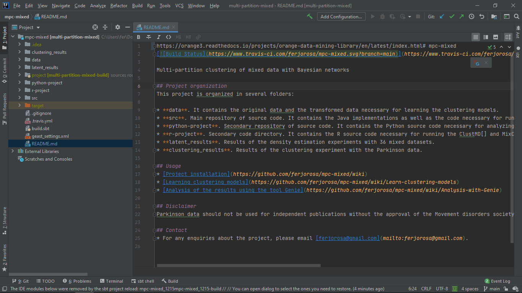The height and width of the screenshot is (293, 522).
Task: Click the tool windows toggle icon bottom-left corner
Action: tap(4, 289)
